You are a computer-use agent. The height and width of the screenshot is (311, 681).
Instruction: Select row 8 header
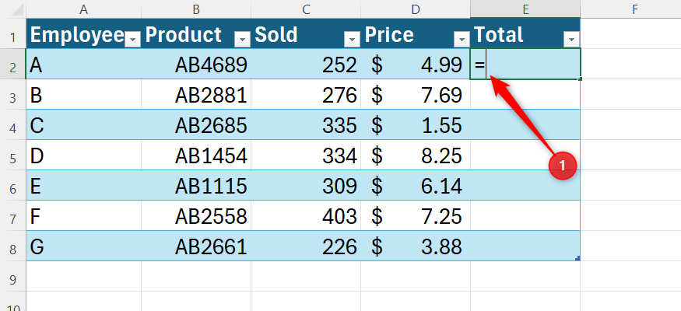13,246
